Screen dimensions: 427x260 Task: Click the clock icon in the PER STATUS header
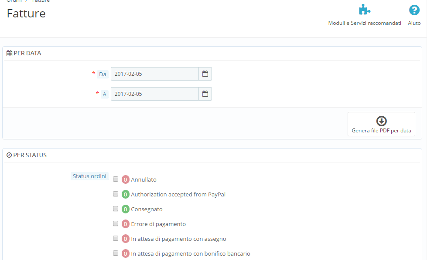9,155
